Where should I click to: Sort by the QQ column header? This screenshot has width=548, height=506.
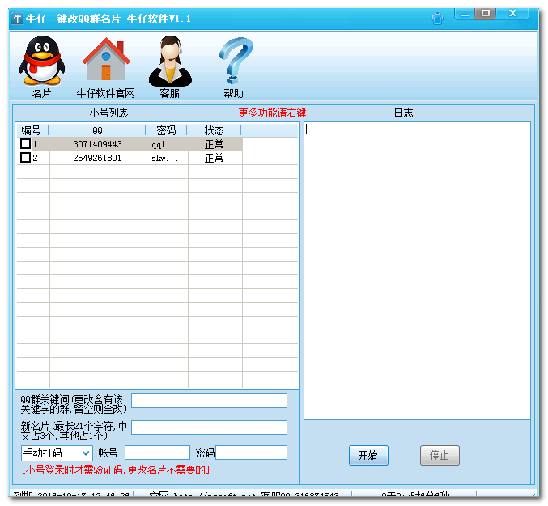coord(97,130)
